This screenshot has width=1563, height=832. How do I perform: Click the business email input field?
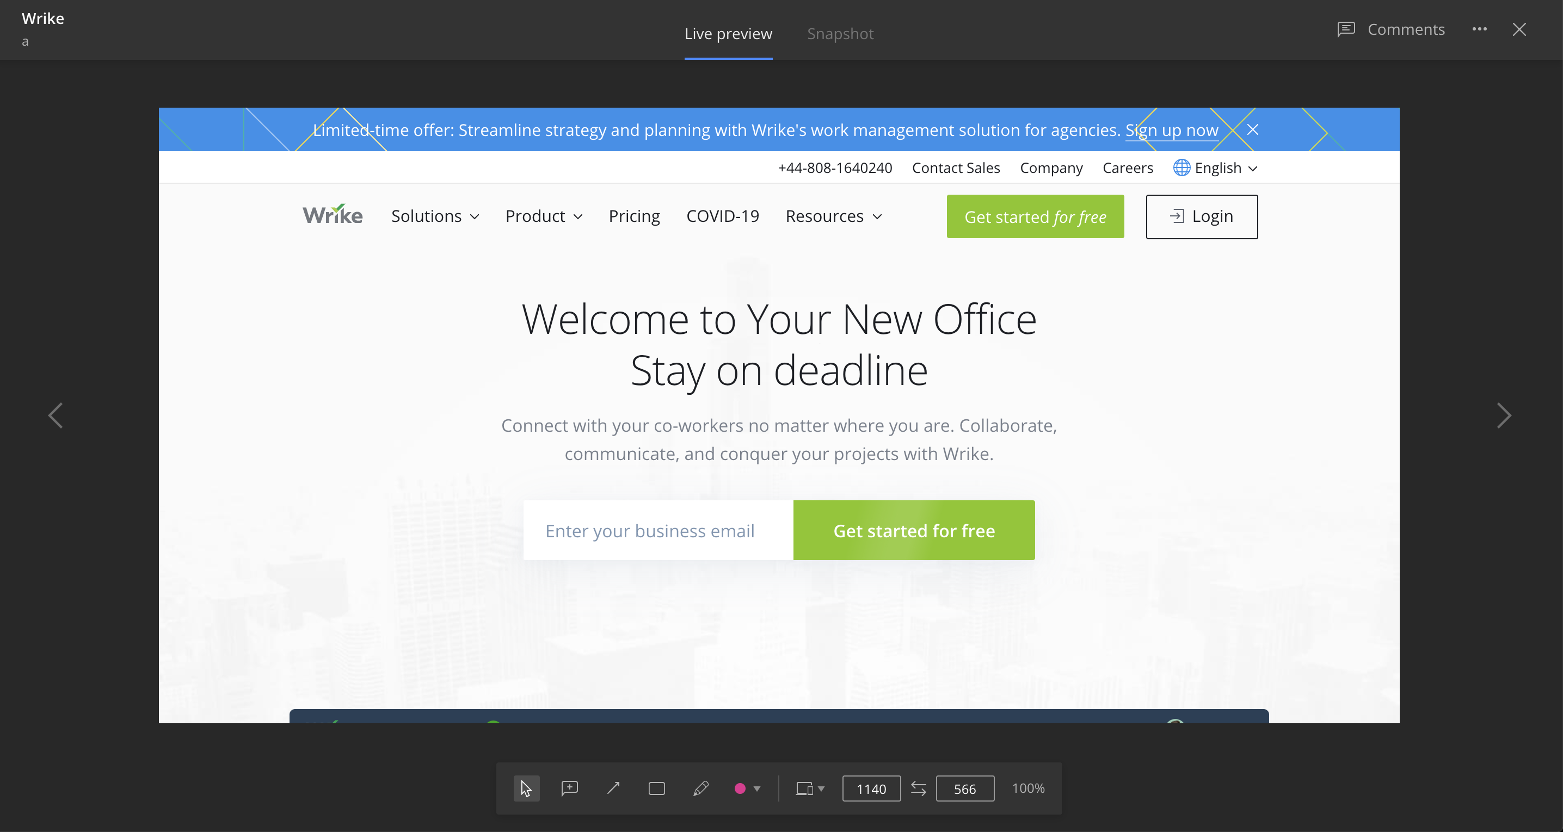(658, 531)
